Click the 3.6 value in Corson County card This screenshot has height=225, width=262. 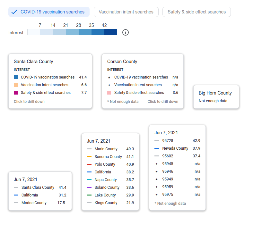[x=175, y=93]
